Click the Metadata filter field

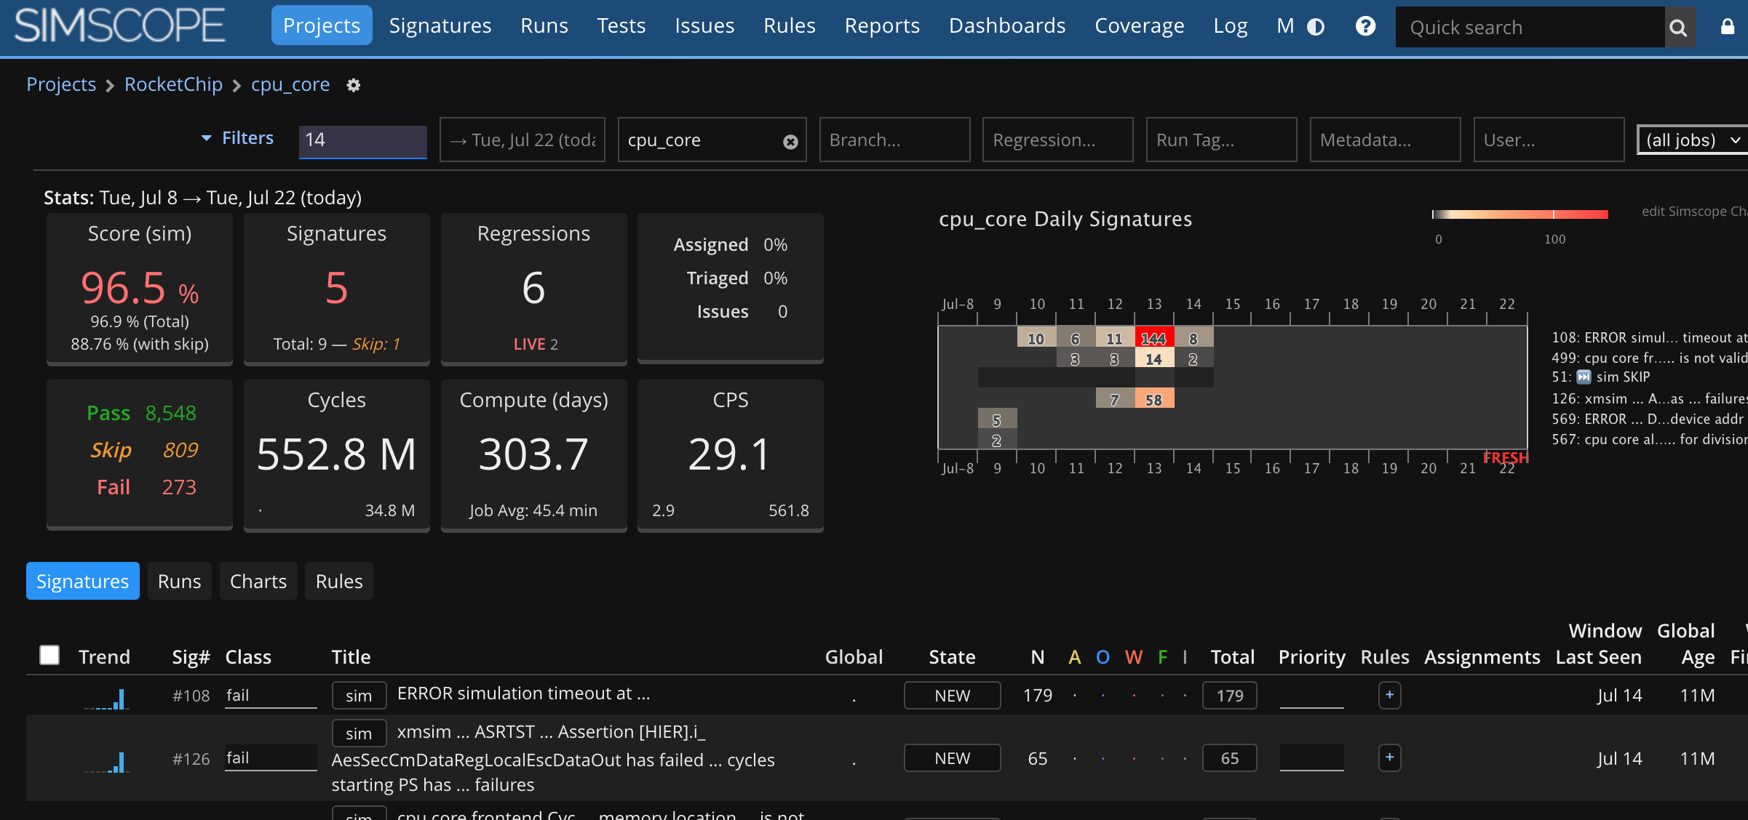pyautogui.click(x=1385, y=140)
